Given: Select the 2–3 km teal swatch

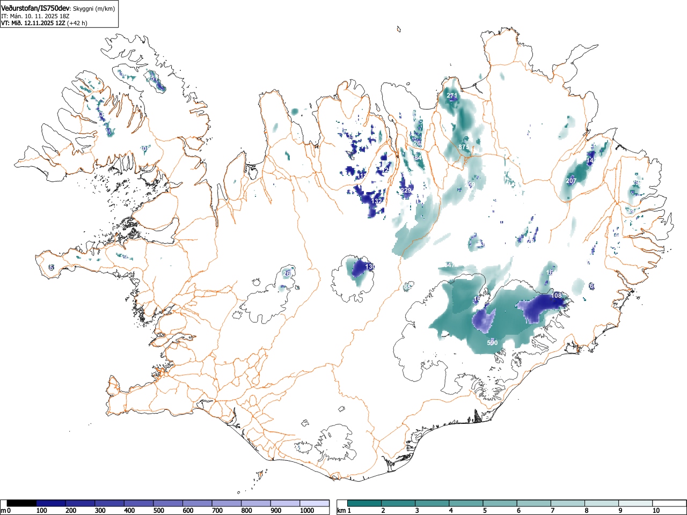Looking at the screenshot, I should click(399, 503).
